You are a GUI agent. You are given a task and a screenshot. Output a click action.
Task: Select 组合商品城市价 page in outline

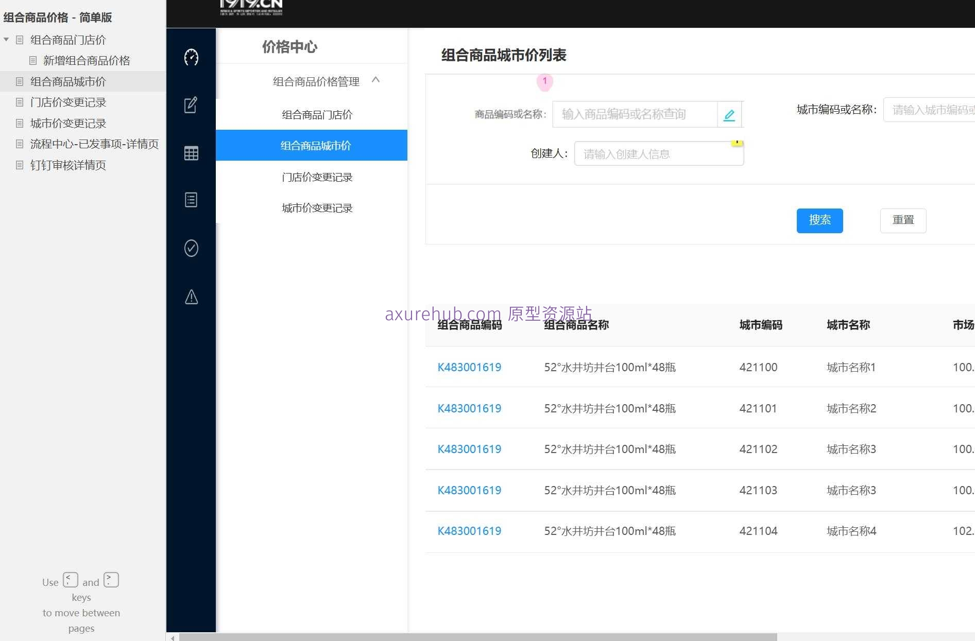[68, 81]
